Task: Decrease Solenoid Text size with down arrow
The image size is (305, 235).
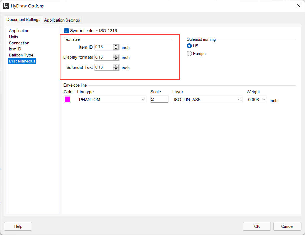Action: click(x=116, y=69)
